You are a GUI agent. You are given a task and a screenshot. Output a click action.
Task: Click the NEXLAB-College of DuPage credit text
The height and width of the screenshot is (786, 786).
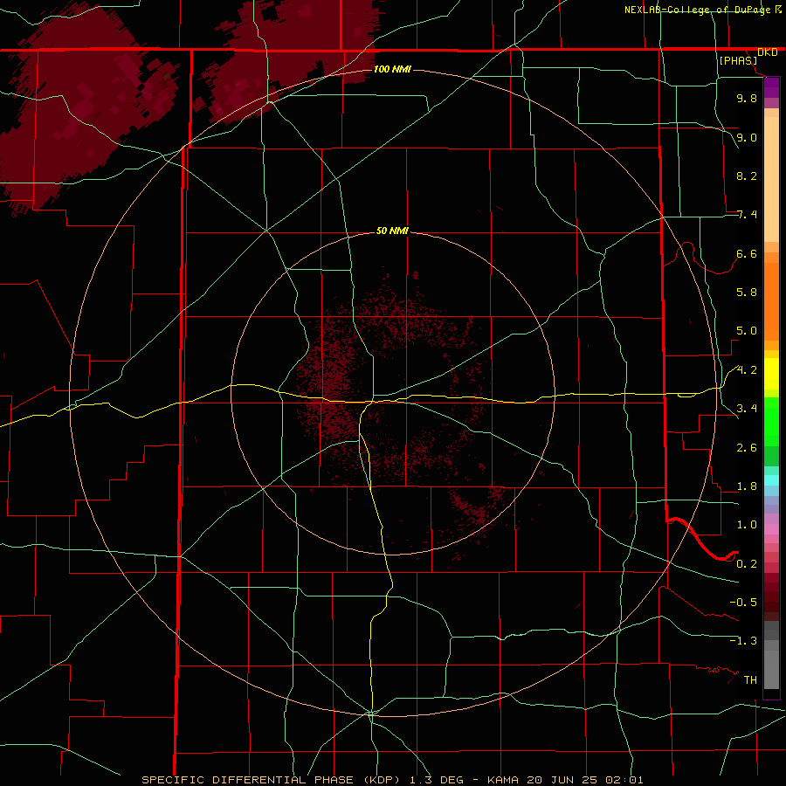click(x=698, y=10)
